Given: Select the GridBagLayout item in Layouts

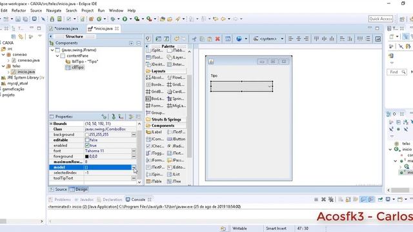Looking at the screenshot, I should click(155, 92).
